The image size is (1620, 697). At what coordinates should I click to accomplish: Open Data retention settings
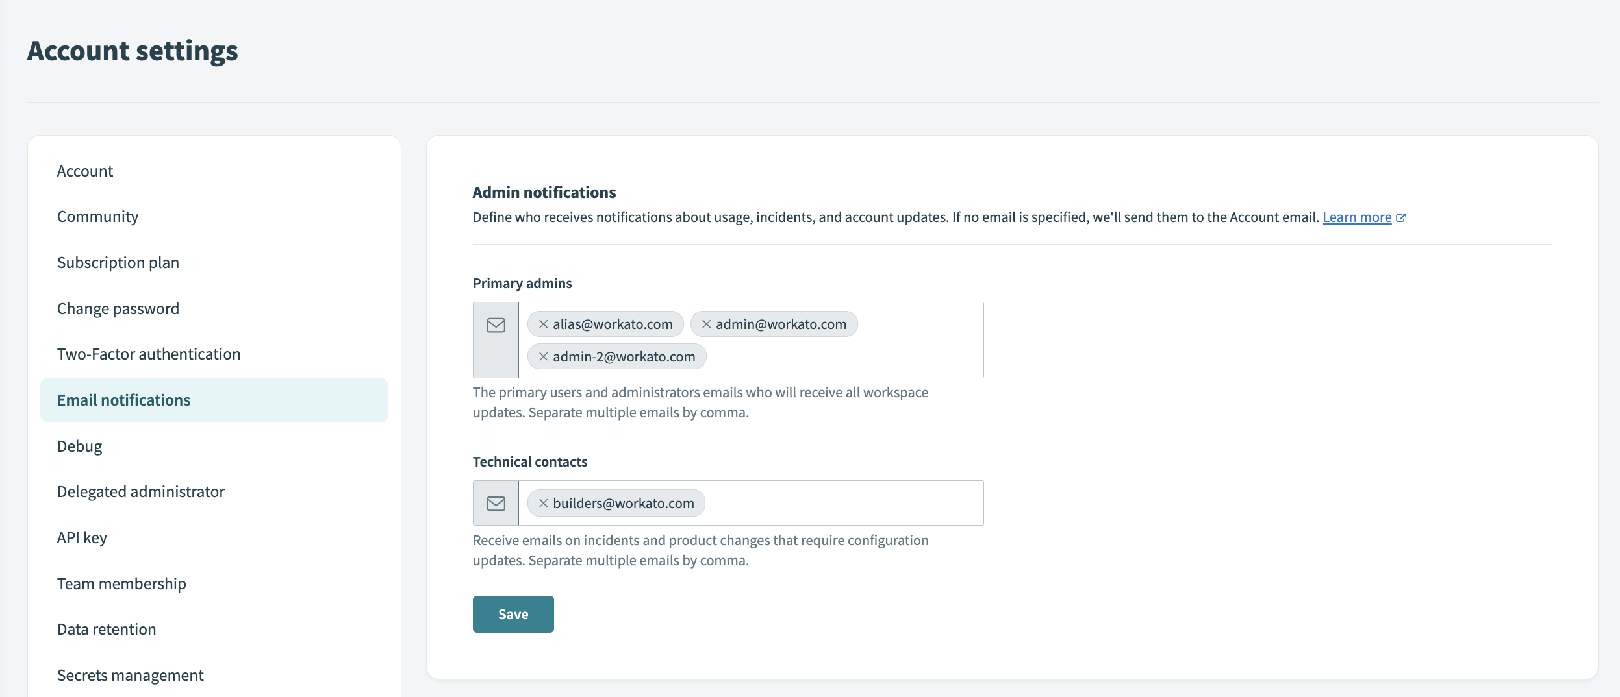coord(106,629)
